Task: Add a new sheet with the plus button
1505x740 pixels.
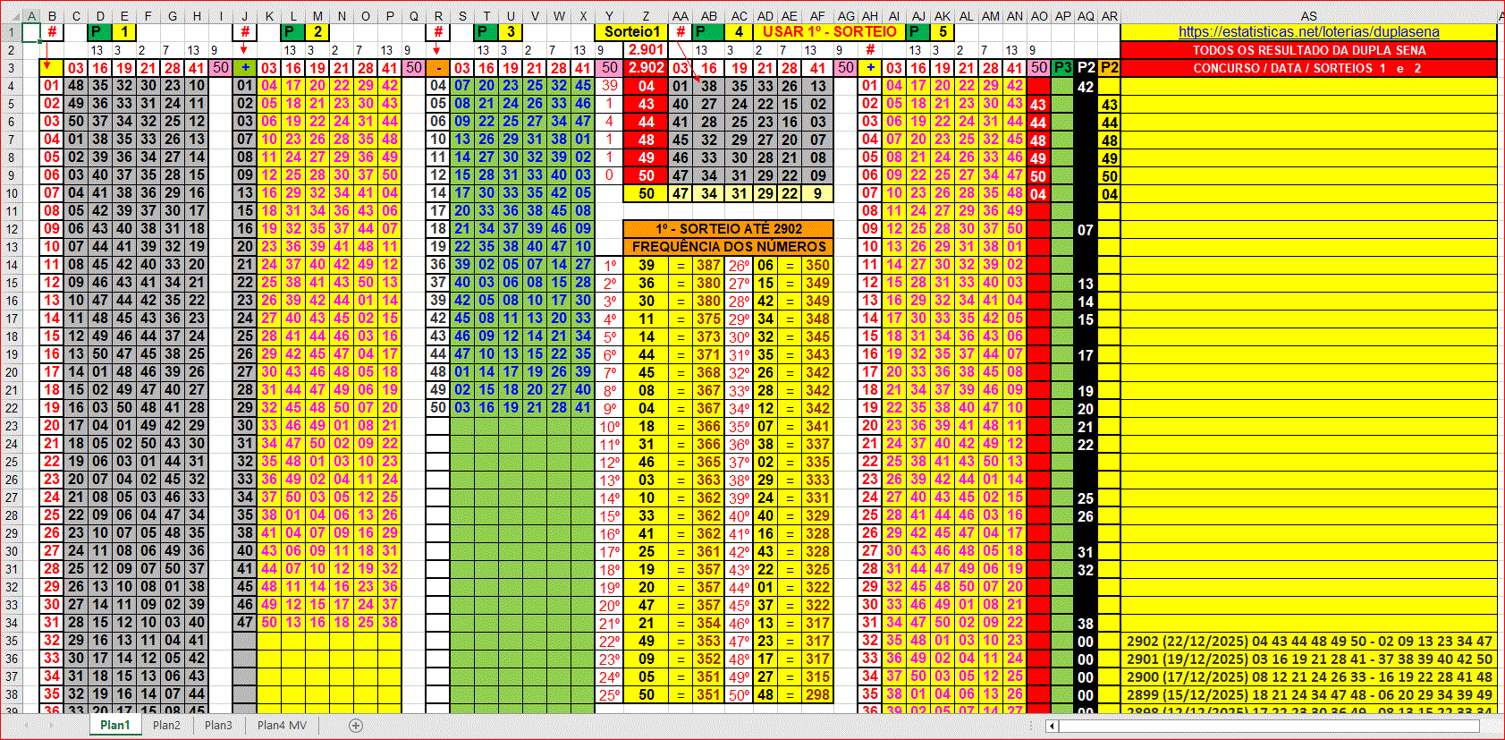Action: click(356, 726)
